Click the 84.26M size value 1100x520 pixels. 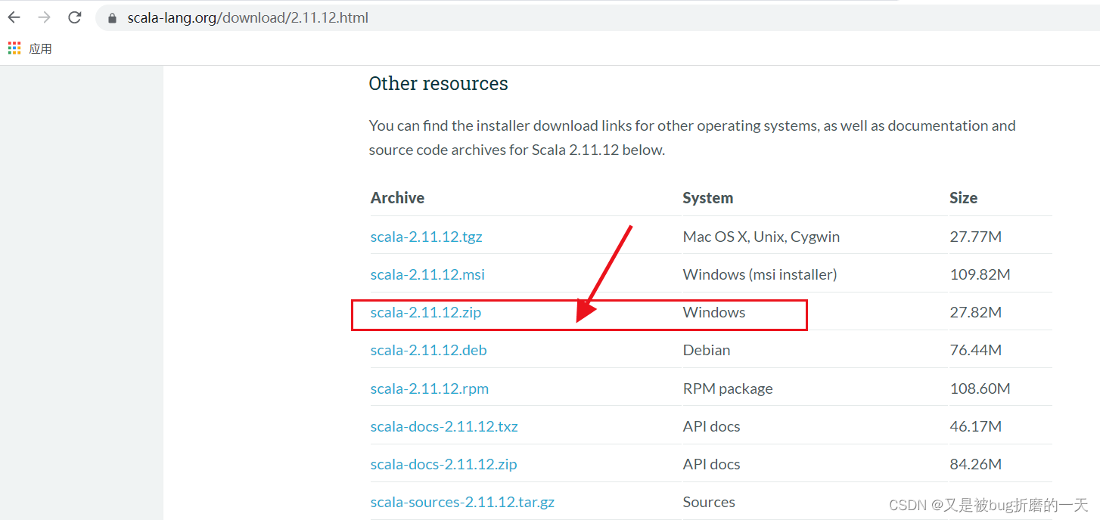click(x=975, y=464)
